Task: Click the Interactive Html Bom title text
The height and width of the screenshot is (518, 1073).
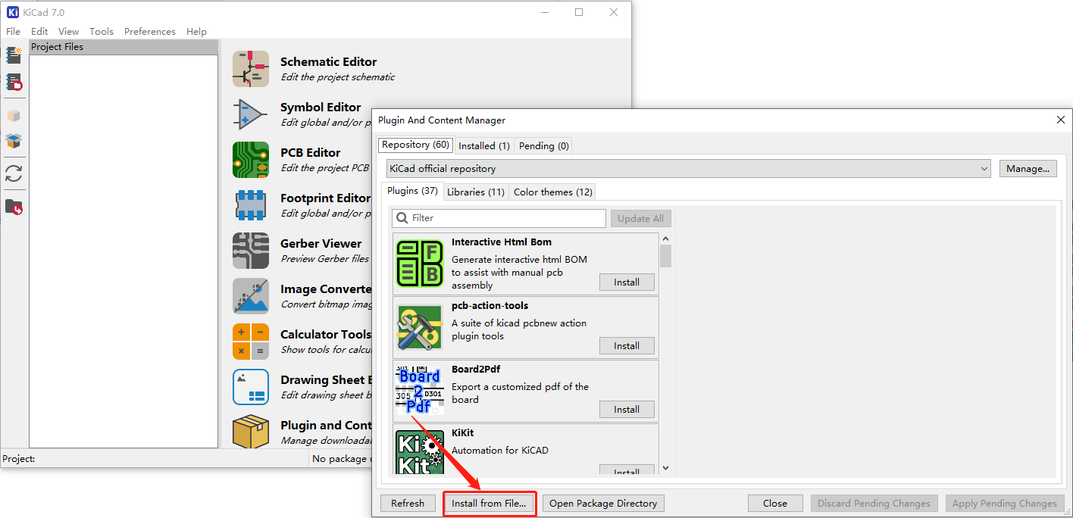Action: pos(502,242)
